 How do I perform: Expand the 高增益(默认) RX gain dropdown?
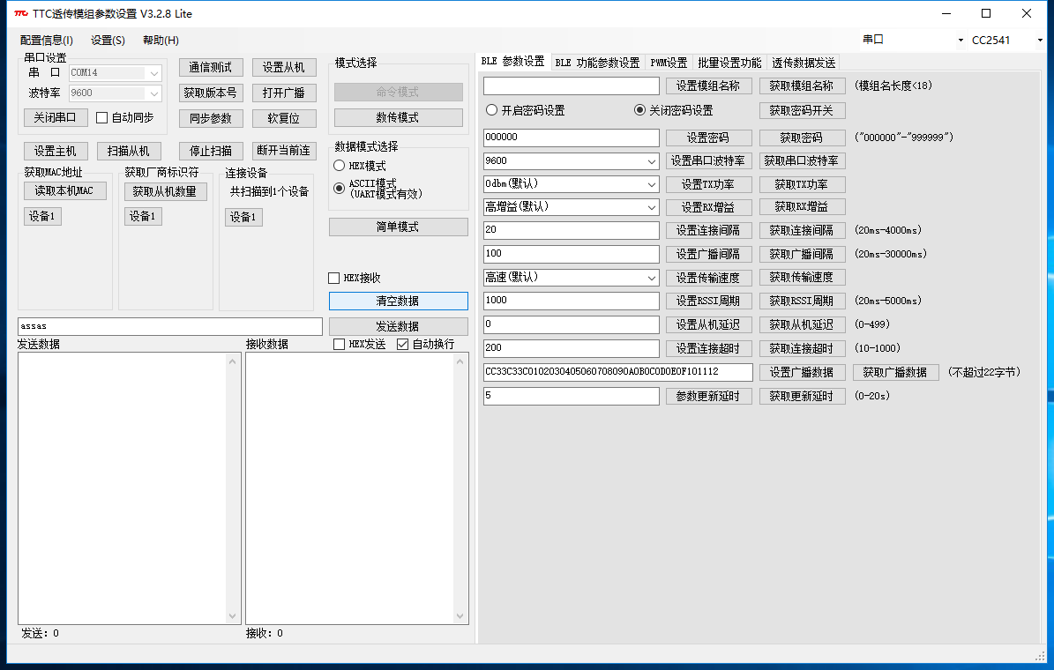[x=651, y=208]
